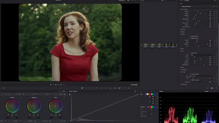Toggle the Film Look Creator effect on/off

181,6
